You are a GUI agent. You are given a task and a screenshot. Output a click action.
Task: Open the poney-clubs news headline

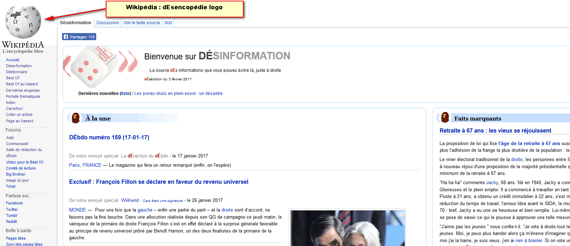178,93
